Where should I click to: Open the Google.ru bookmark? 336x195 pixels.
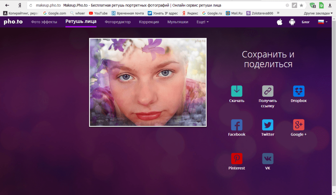tap(212, 13)
